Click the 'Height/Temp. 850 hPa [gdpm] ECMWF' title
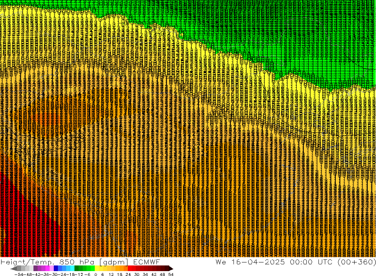376x276 pixels. [x=80, y=262]
